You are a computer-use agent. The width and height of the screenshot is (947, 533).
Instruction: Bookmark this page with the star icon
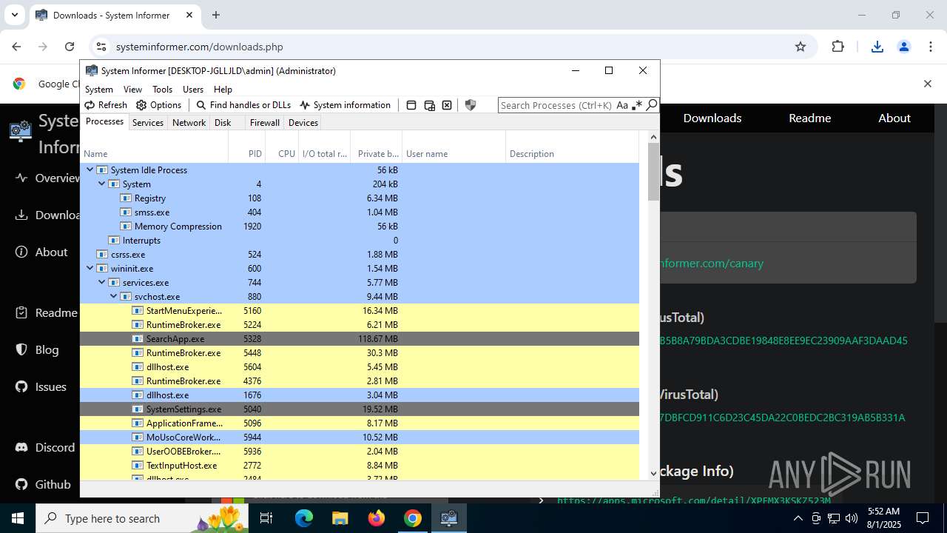(800, 47)
